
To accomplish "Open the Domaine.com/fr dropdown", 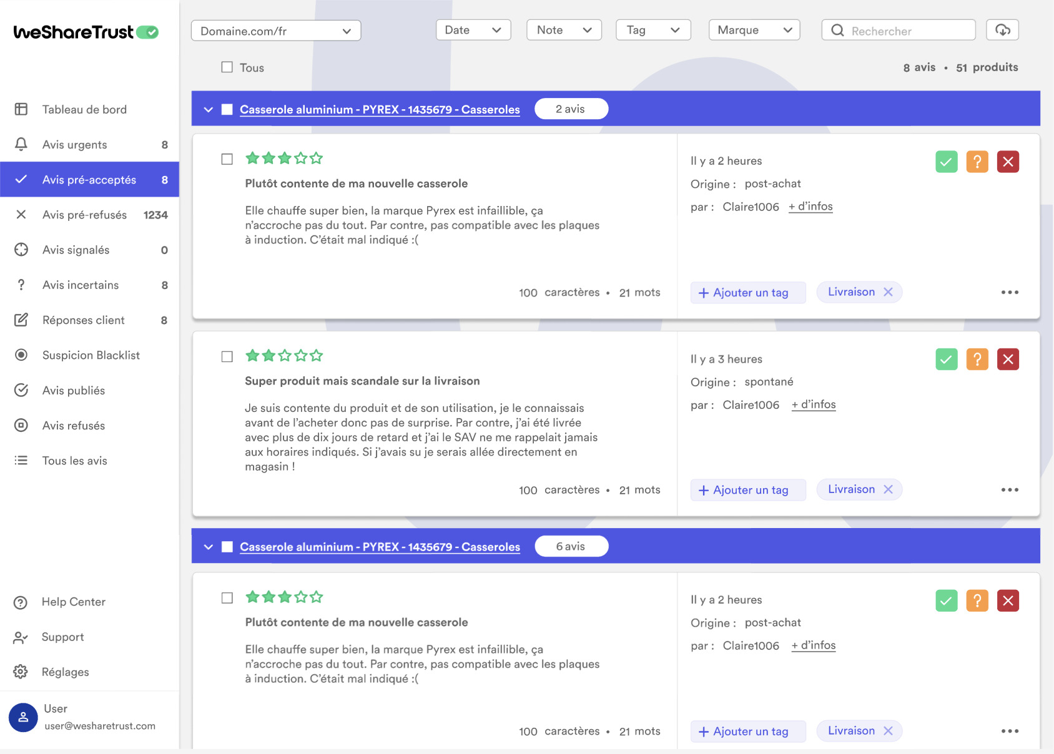I will (x=276, y=31).
